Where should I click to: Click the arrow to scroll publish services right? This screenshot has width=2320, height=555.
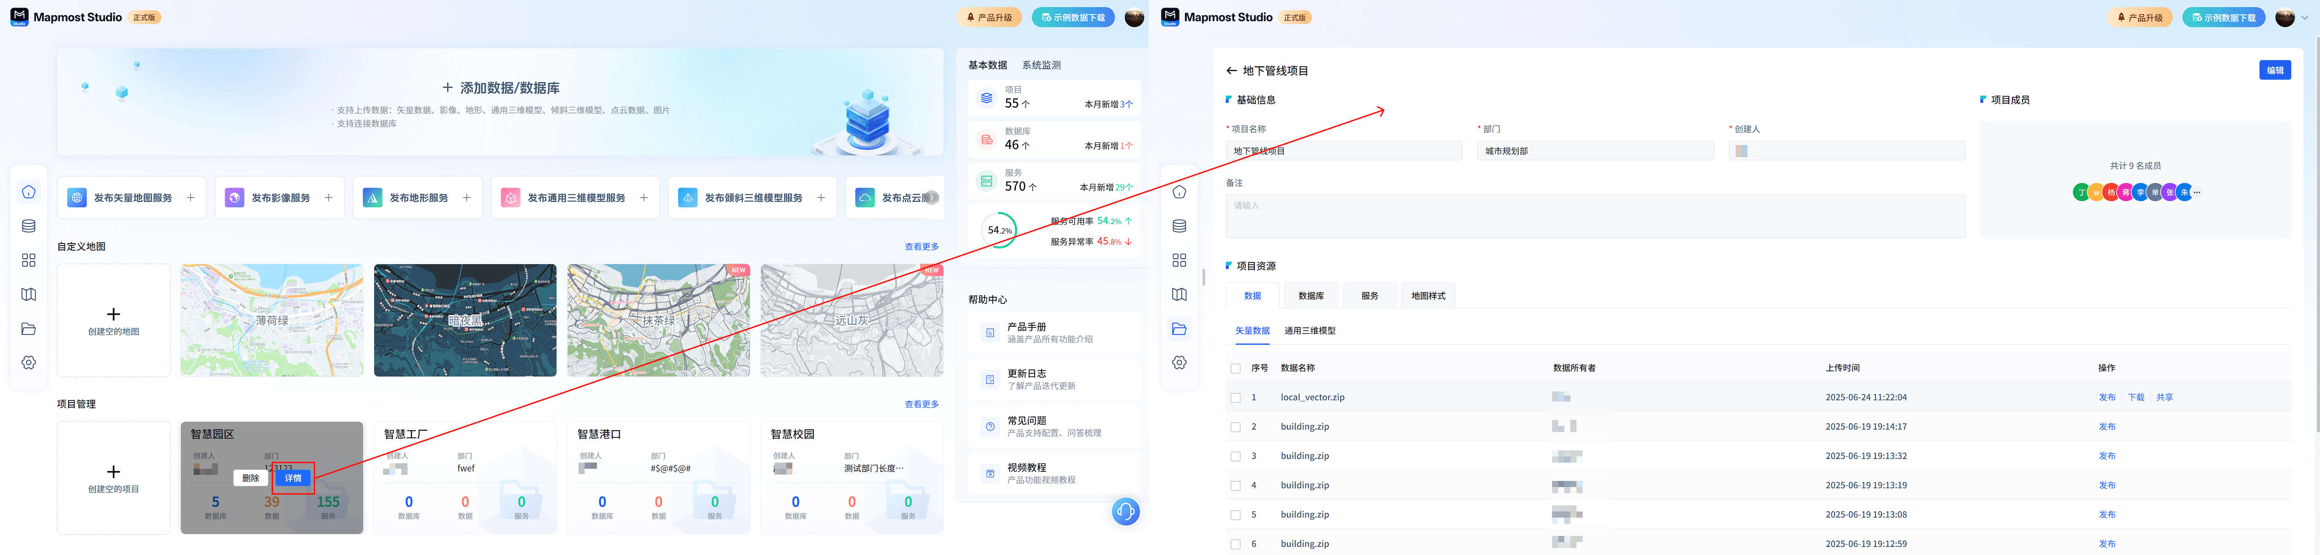932,198
